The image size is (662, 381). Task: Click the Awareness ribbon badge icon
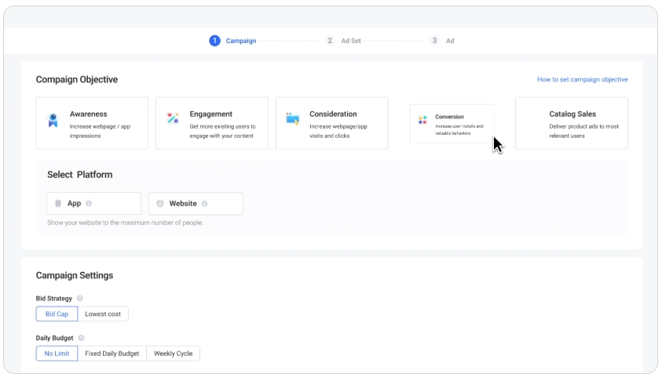coord(53,120)
